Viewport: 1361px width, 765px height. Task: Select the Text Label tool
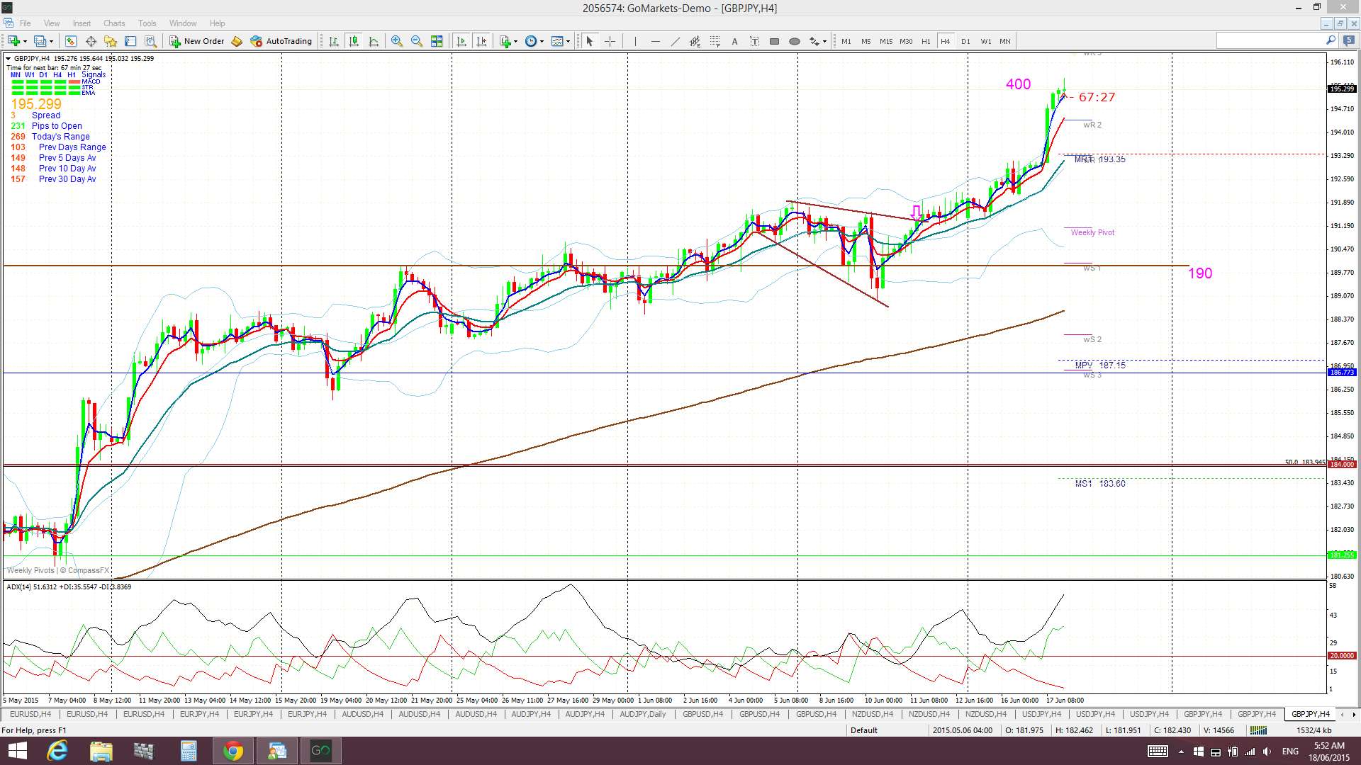[x=754, y=41]
